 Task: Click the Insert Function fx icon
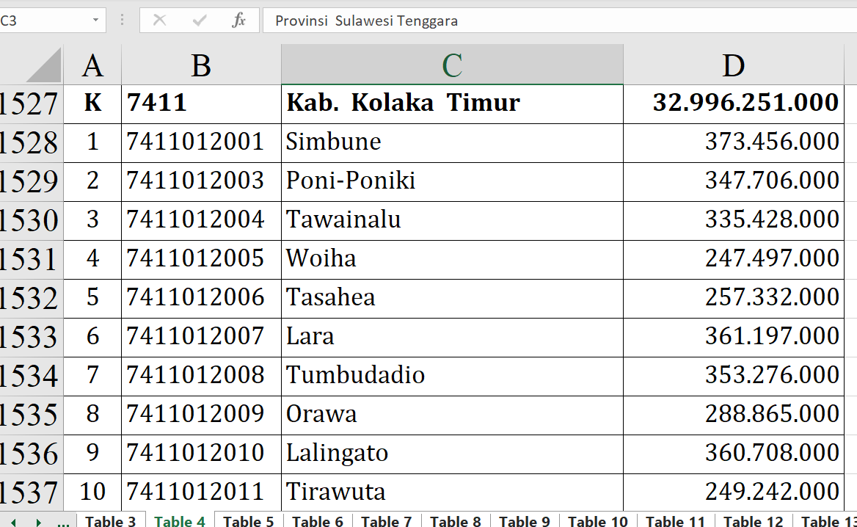click(238, 21)
